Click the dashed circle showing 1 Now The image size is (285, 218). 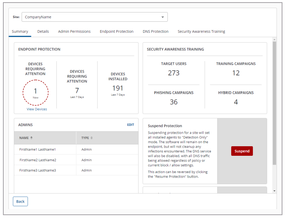36,92
